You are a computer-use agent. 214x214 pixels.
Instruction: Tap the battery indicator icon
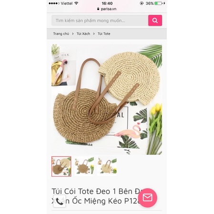click(158, 3)
